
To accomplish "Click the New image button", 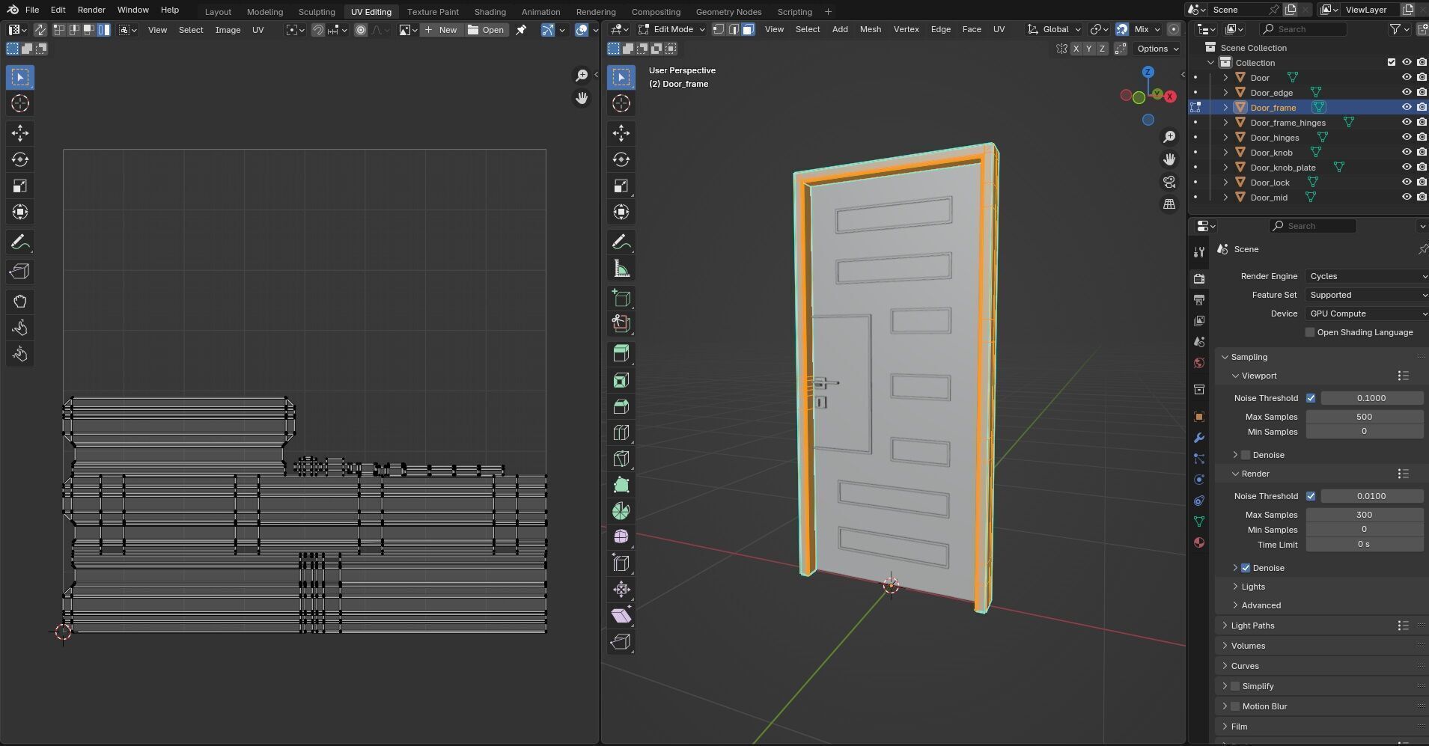I will coord(441,30).
